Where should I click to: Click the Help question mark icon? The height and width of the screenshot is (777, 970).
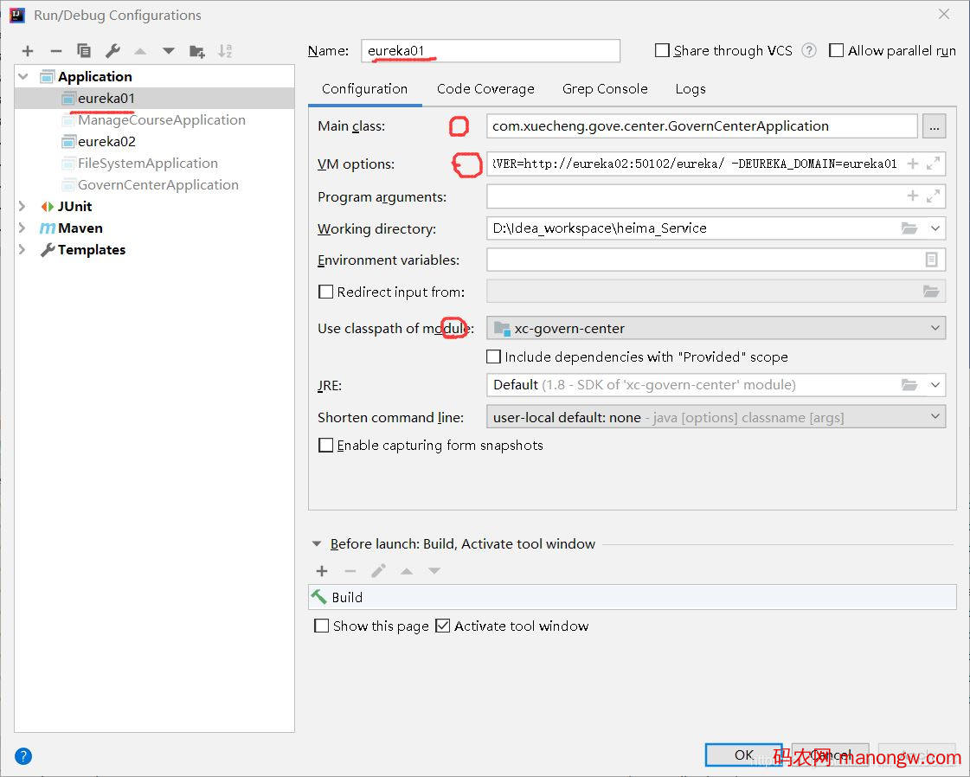coord(23,755)
